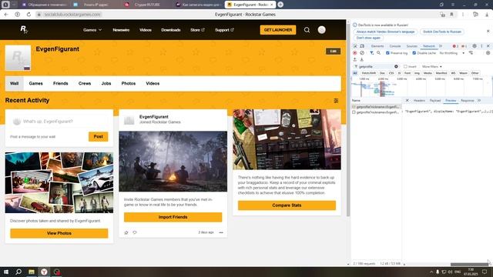Filter requests by Media type

click(x=428, y=73)
